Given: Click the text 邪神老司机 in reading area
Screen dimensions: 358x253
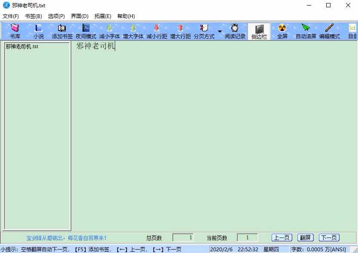Looking at the screenshot, I should tap(95, 46).
